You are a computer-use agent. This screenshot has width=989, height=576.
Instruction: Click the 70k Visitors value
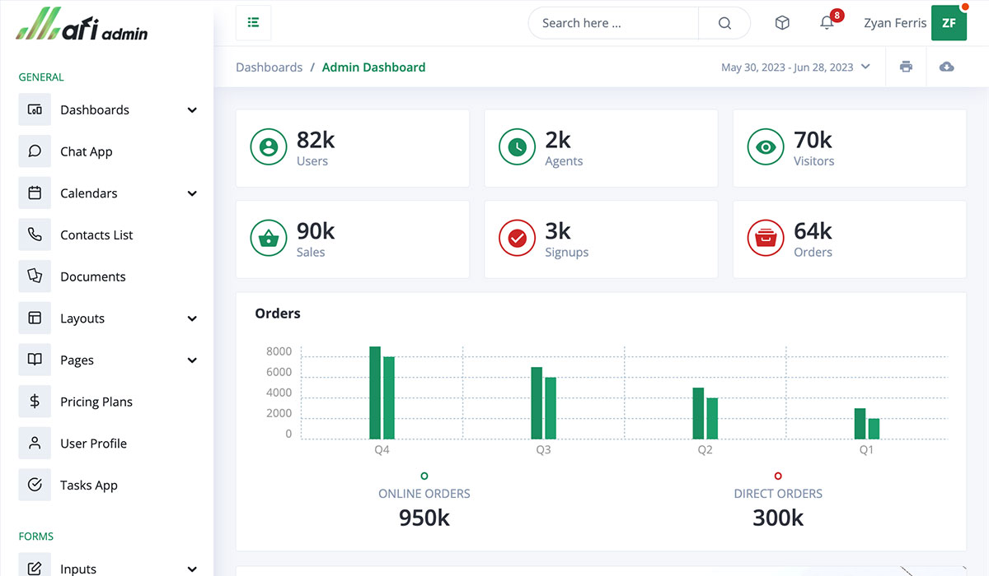point(813,140)
